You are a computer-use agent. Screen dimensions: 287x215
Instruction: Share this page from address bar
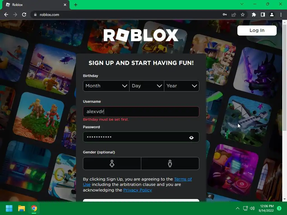[234, 15]
